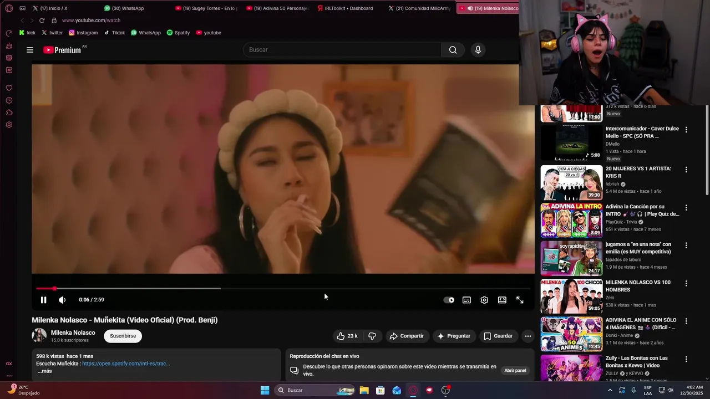Toggle subtitles captions button

(466, 300)
